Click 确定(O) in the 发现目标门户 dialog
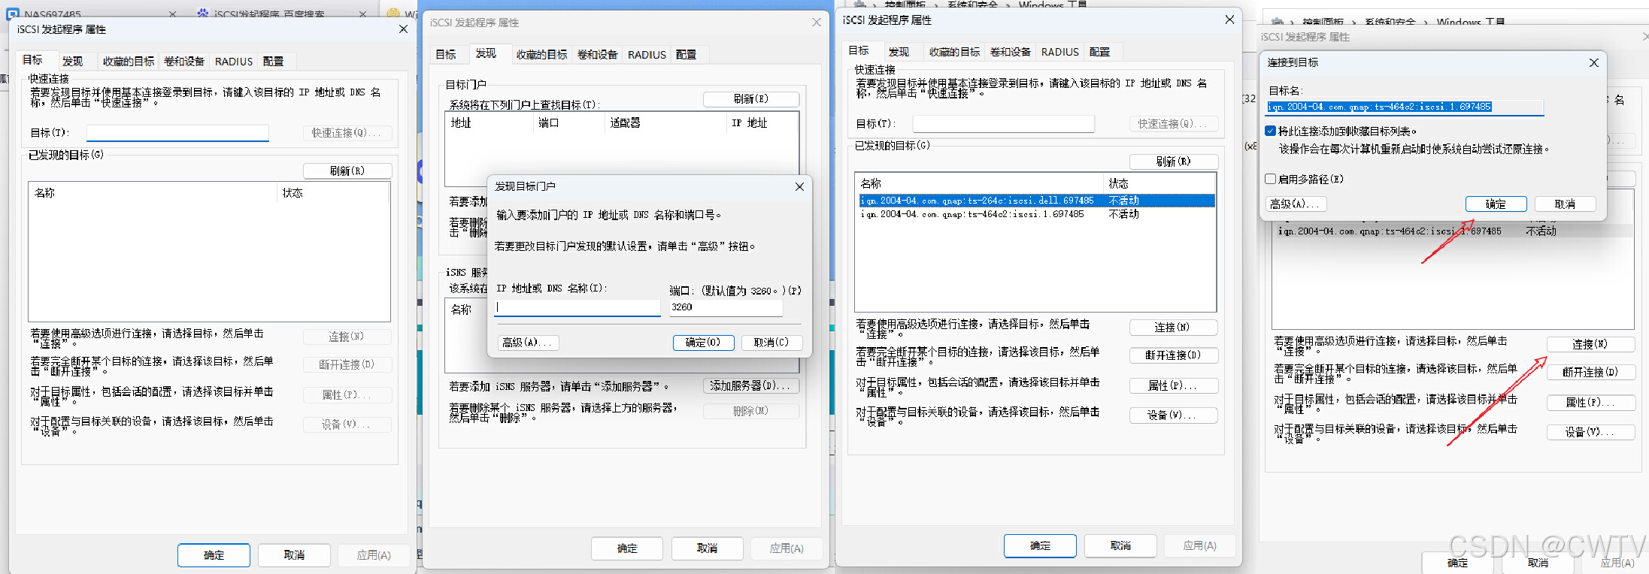 (703, 343)
